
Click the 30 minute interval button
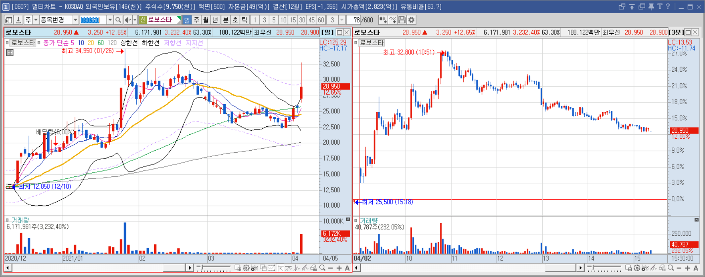tap(302, 20)
